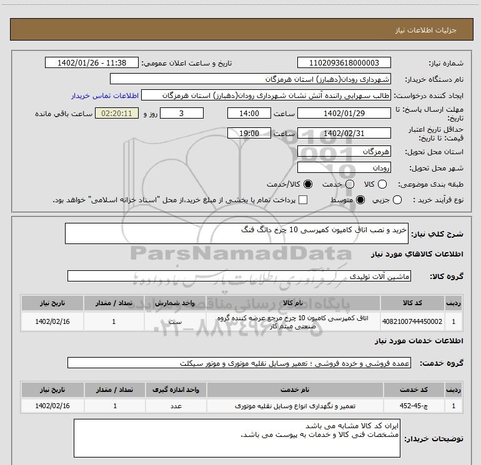
Task: Click the delivery city field رودان
Action: click(344, 167)
